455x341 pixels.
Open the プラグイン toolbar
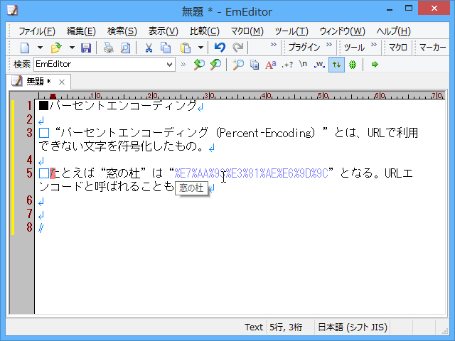pos(304,48)
